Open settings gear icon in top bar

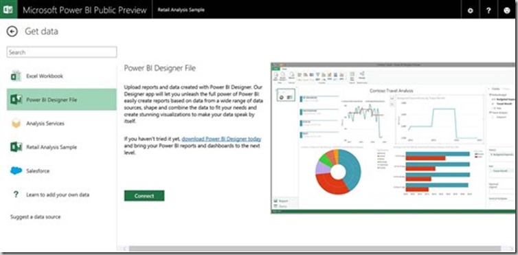(470, 10)
